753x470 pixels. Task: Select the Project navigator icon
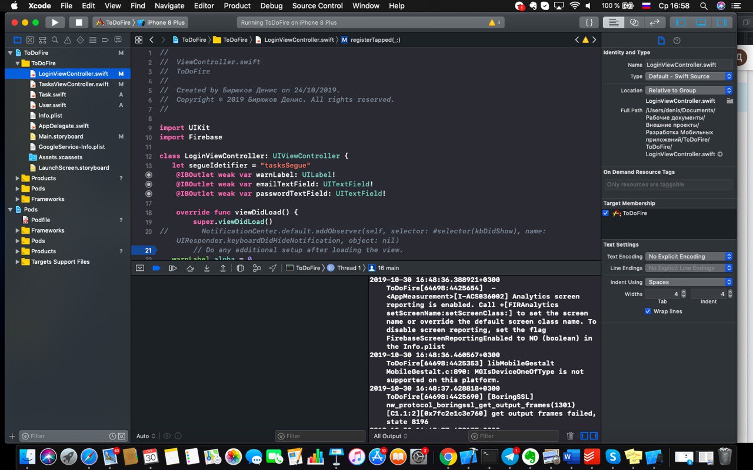(17, 40)
